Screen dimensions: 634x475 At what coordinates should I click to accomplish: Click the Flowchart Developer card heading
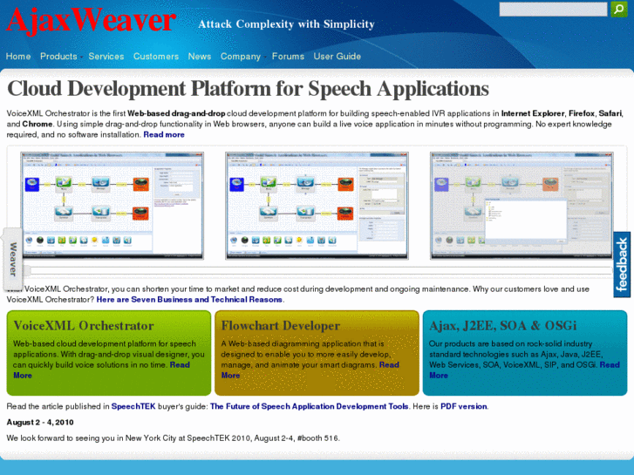tap(281, 325)
